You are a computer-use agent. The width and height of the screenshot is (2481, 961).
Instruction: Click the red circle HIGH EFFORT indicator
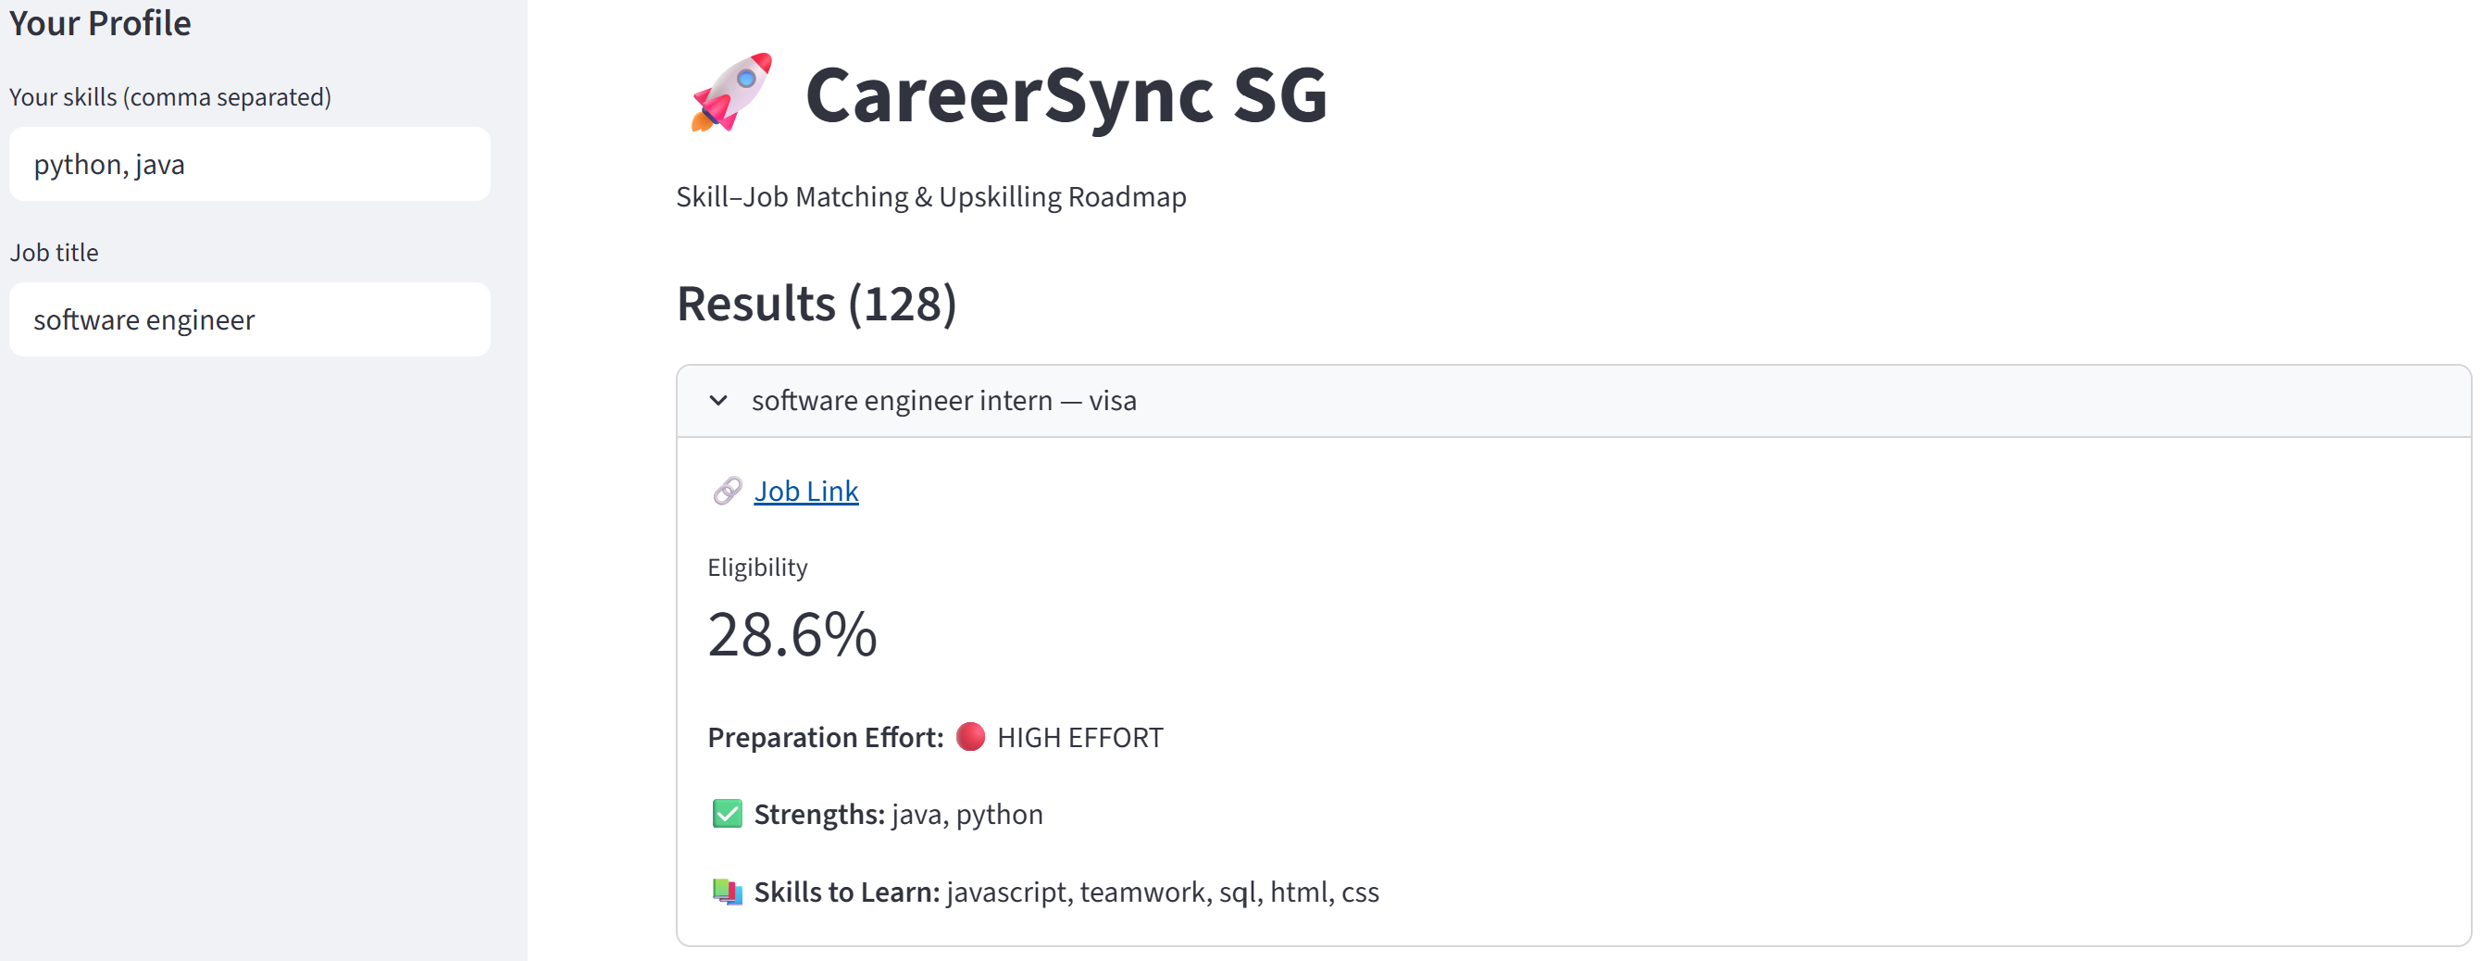[x=970, y=737]
